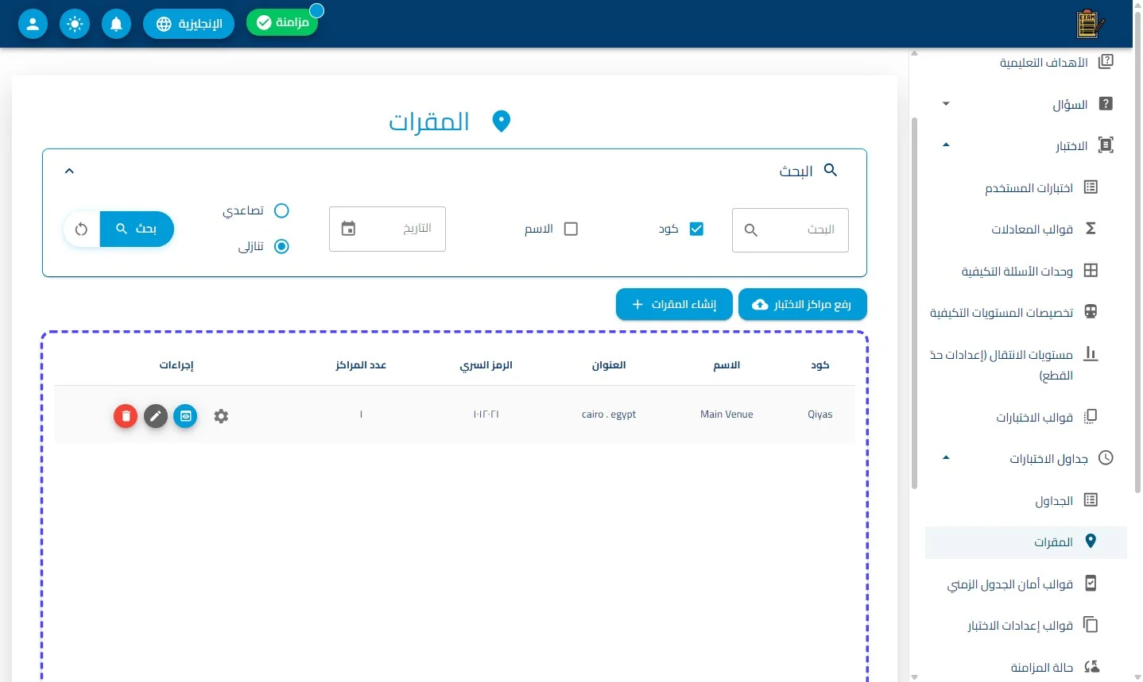
Task: Click the التاريخ date input field
Action: 387,229
